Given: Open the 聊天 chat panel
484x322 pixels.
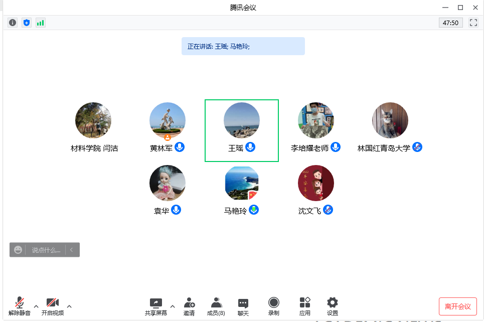Looking at the screenshot, I should click(x=243, y=306).
